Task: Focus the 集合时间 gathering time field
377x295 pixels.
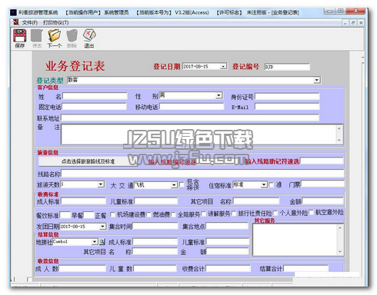Action: click(x=155, y=226)
